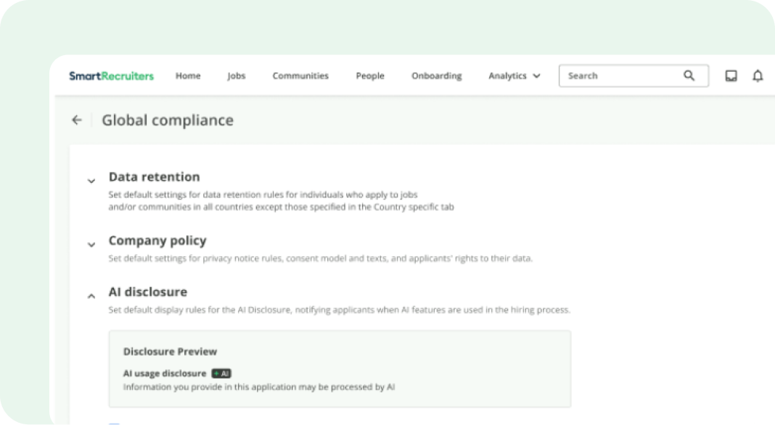Focus the Search input field

tap(620, 75)
